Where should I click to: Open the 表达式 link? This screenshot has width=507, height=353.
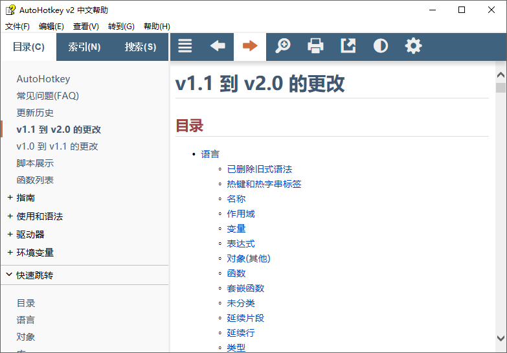(x=241, y=244)
